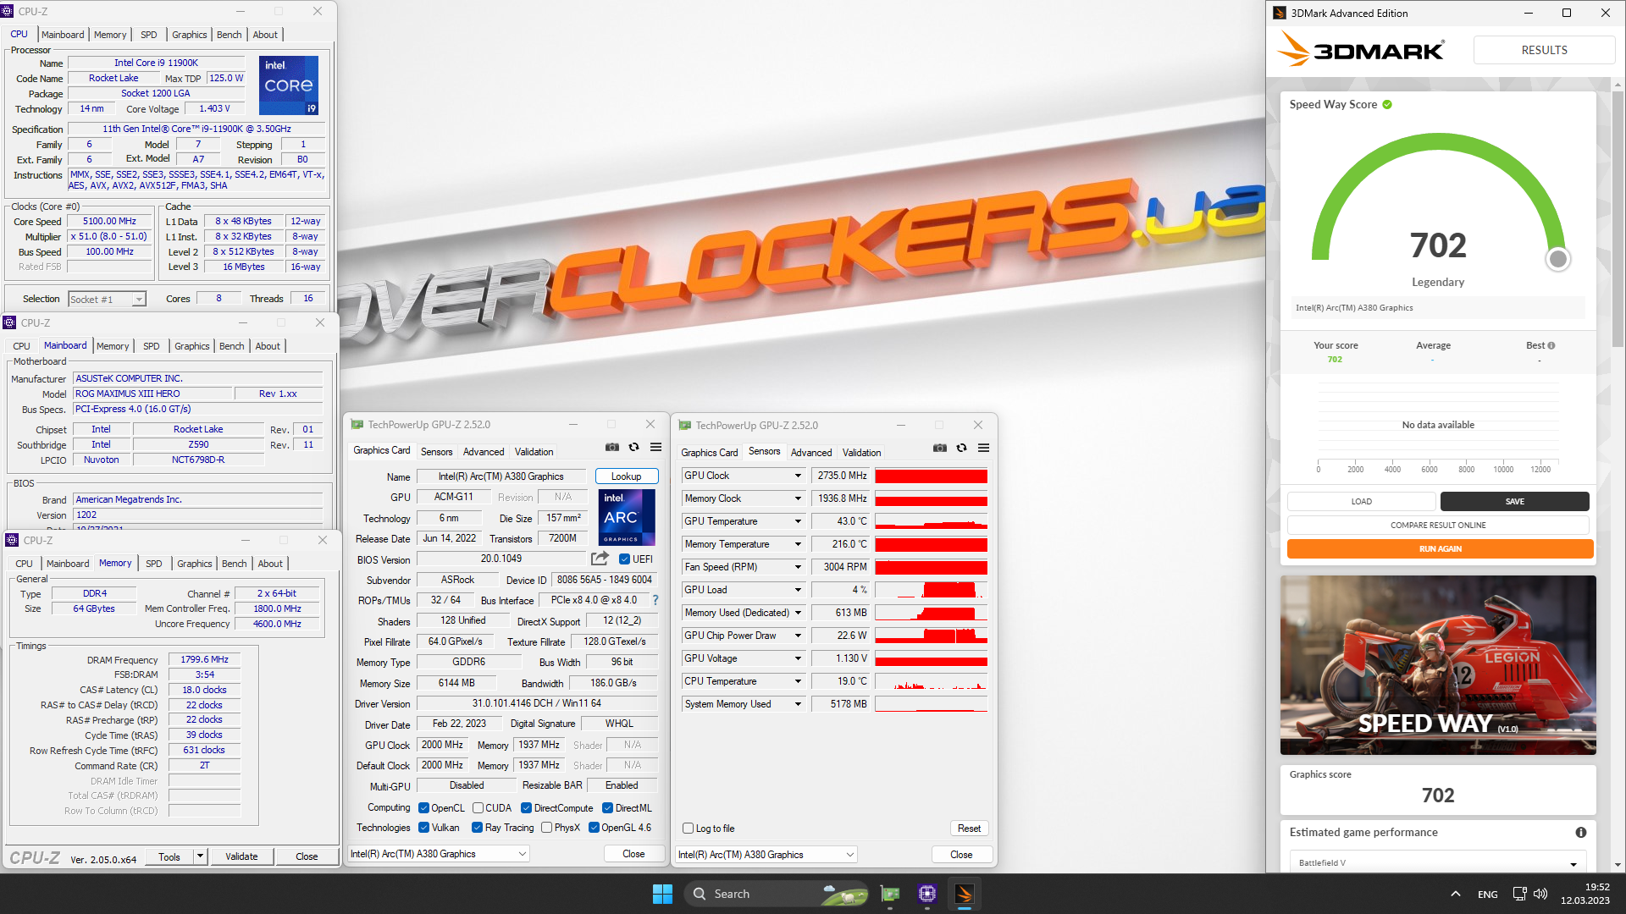The image size is (1626, 914).
Task: Open the GPU selector dropdown in GPU-Z Graphics Card window
Action: pos(439,854)
